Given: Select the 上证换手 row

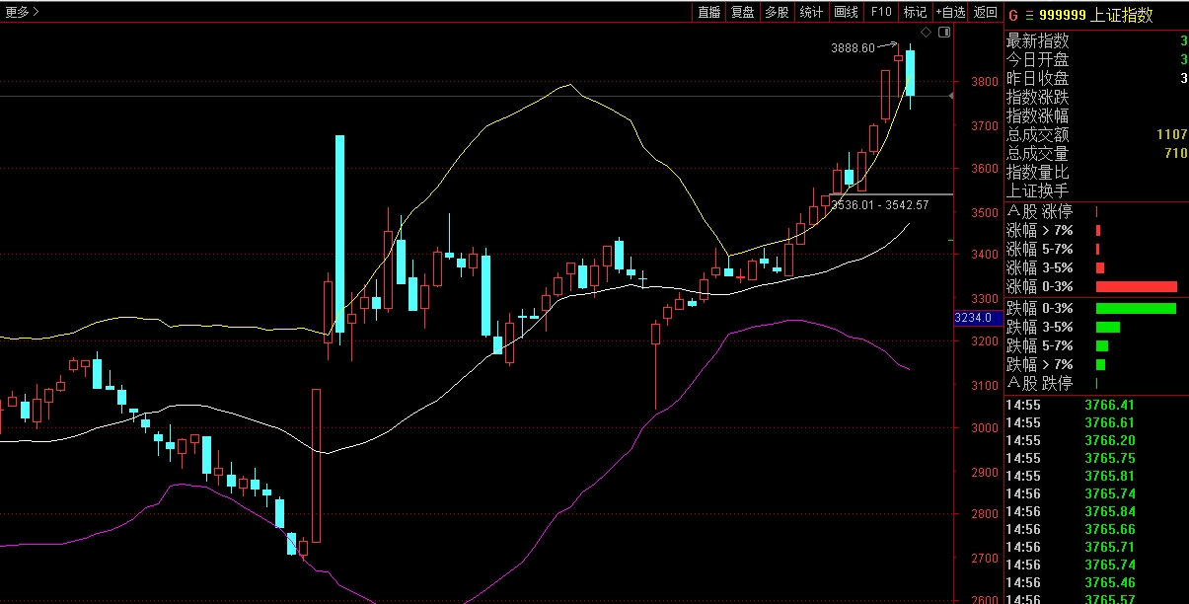Looking at the screenshot, I should click(x=1096, y=190).
